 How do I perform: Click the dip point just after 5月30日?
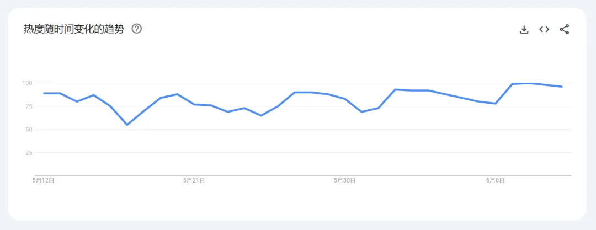361,112
